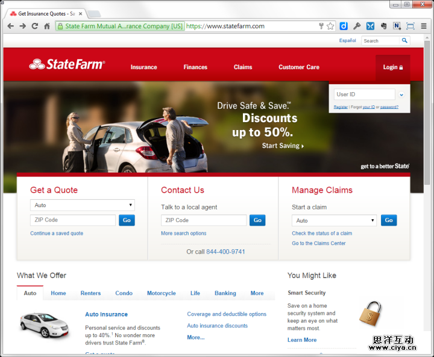Click the User ID field

click(x=364, y=95)
